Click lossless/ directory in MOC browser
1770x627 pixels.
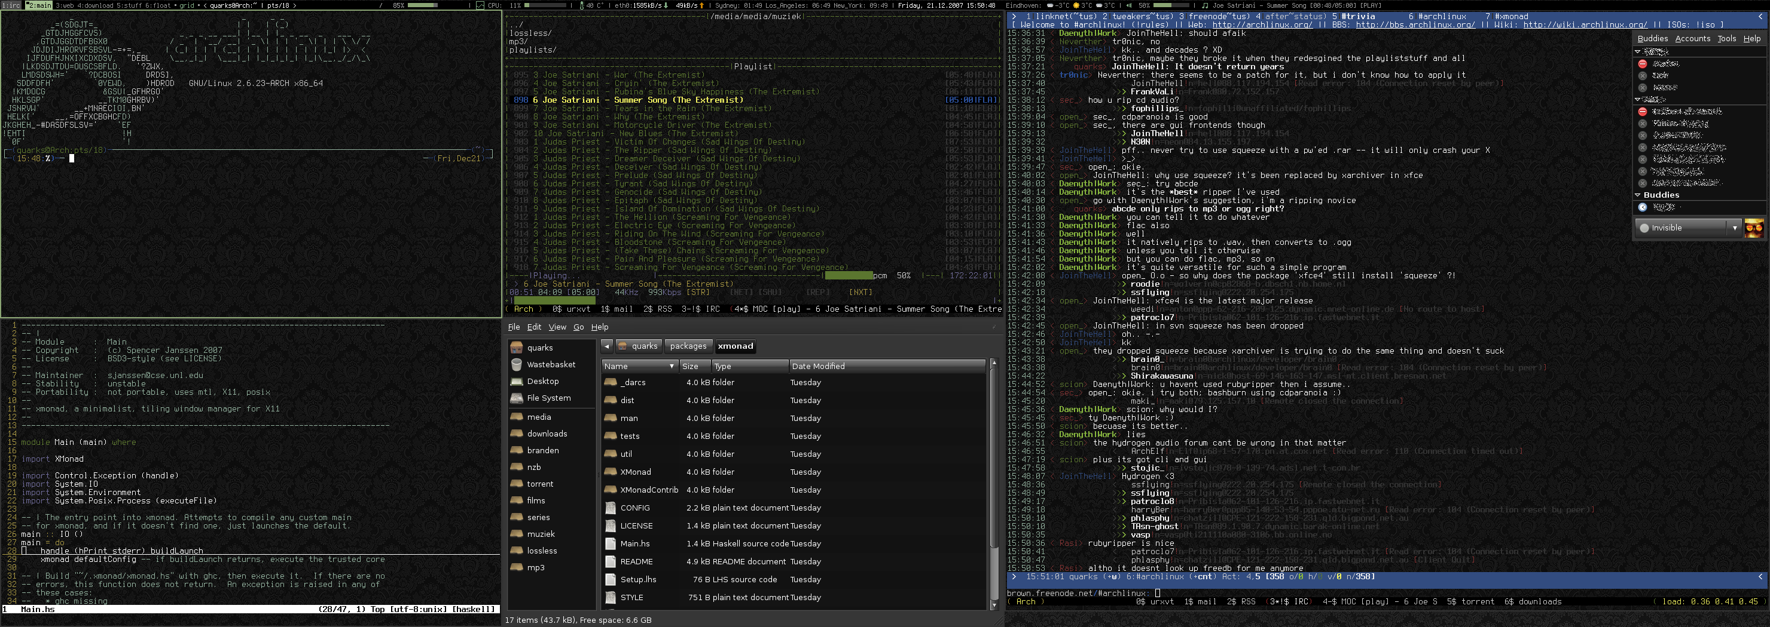click(x=530, y=33)
